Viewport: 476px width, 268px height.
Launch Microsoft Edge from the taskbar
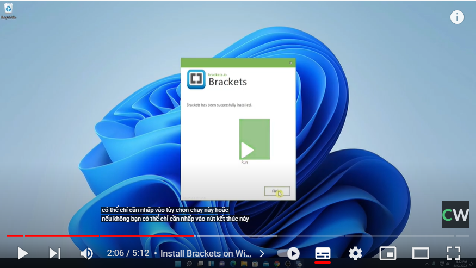(233, 264)
